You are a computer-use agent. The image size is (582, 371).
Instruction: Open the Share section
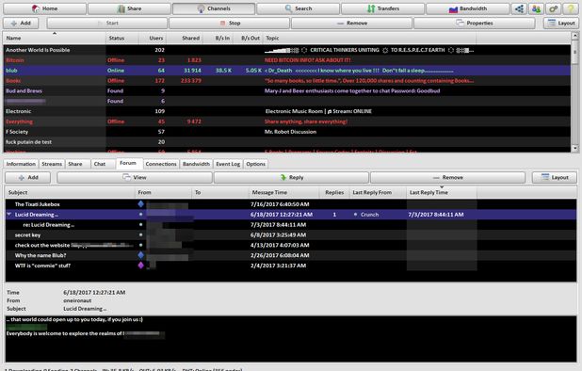[x=129, y=8]
